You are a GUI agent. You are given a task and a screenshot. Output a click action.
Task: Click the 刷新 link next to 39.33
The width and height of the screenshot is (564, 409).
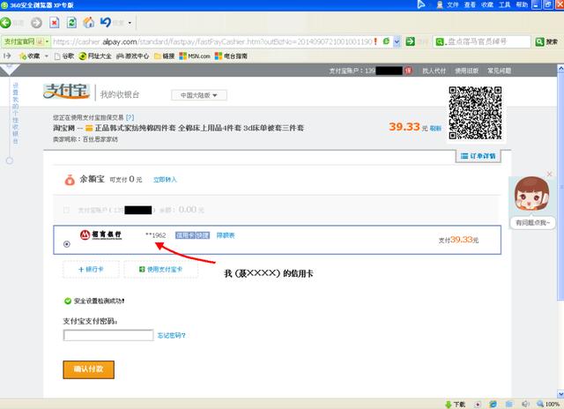[x=435, y=128]
